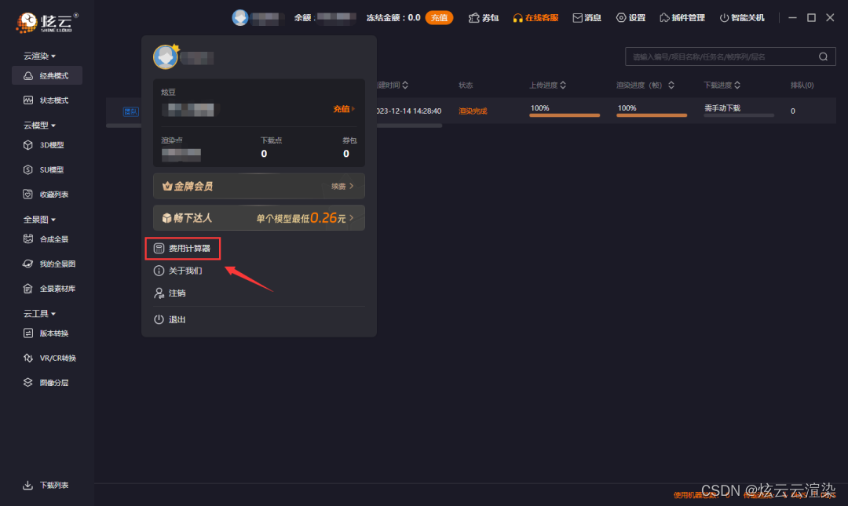848x506 pixels.
Task: Click 金牌会员 续费 renewal banner
Action: (259, 186)
